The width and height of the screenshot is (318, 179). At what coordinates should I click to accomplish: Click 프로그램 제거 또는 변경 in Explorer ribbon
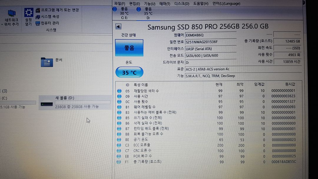pyautogui.click(x=57, y=10)
